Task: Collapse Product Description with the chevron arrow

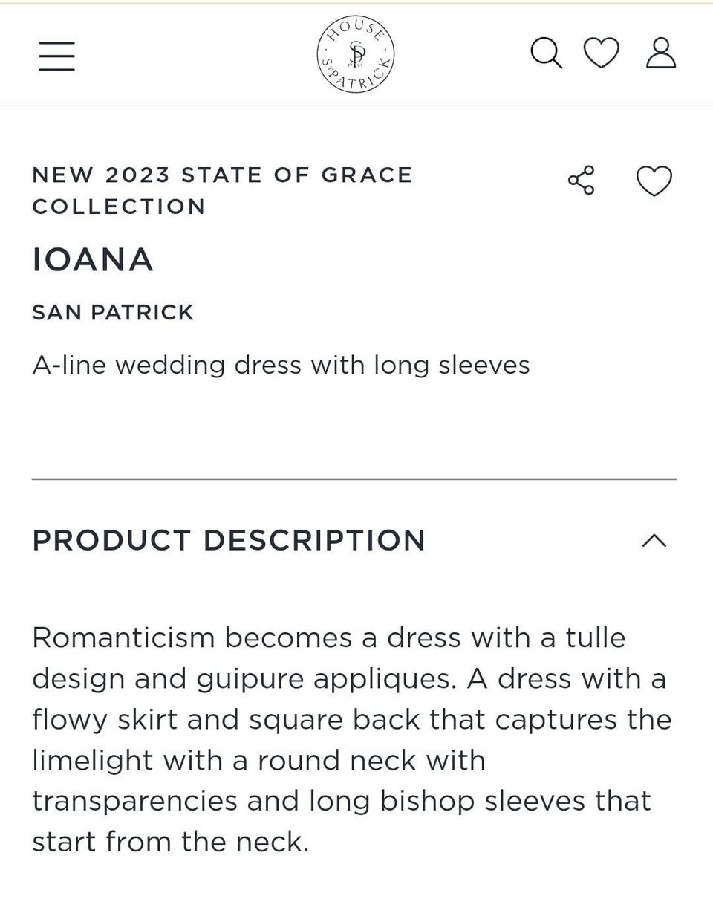Action: (654, 540)
